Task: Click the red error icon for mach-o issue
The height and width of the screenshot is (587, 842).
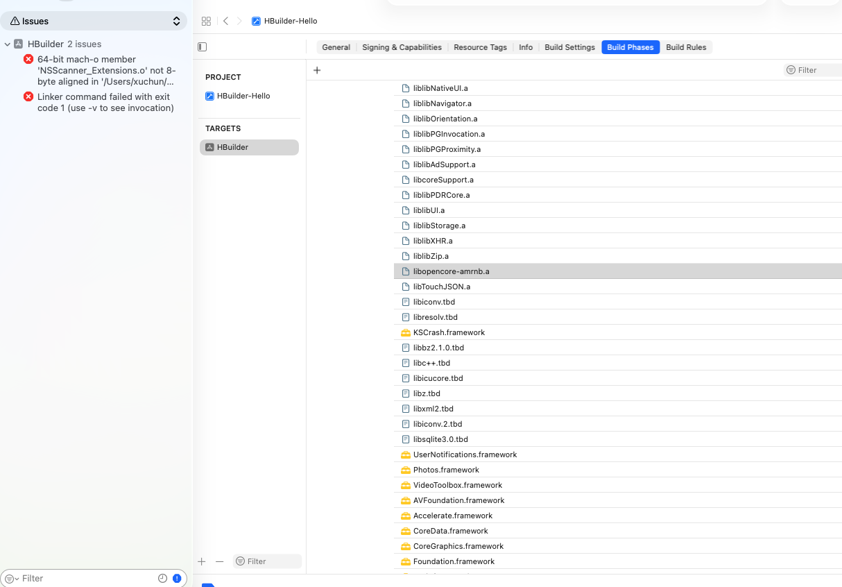Action: [28, 60]
